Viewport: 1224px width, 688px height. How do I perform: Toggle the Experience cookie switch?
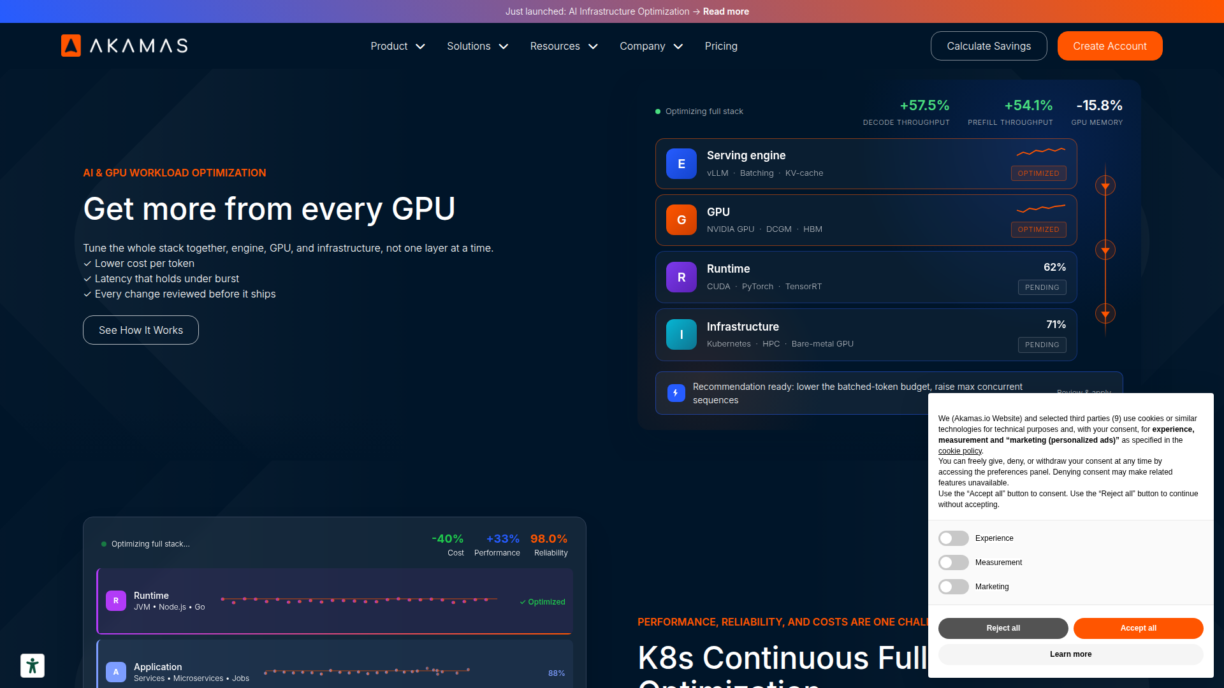[954, 538]
